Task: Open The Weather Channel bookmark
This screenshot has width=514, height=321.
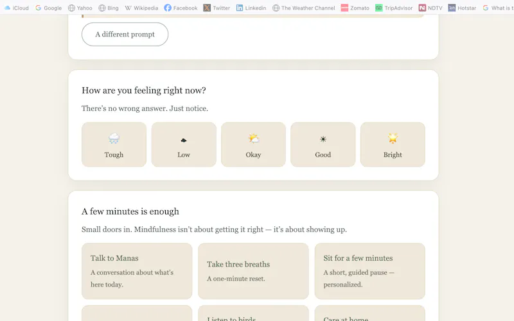Action: click(303, 8)
